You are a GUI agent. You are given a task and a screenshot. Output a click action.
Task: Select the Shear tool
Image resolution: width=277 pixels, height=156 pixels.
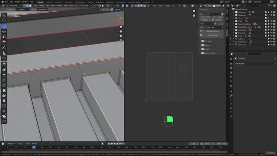pos(4,116)
